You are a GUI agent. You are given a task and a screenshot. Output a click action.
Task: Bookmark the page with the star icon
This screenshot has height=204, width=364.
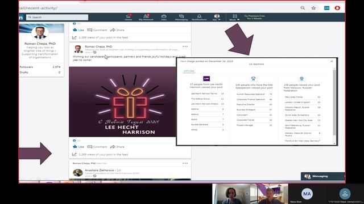[x=313, y=8]
